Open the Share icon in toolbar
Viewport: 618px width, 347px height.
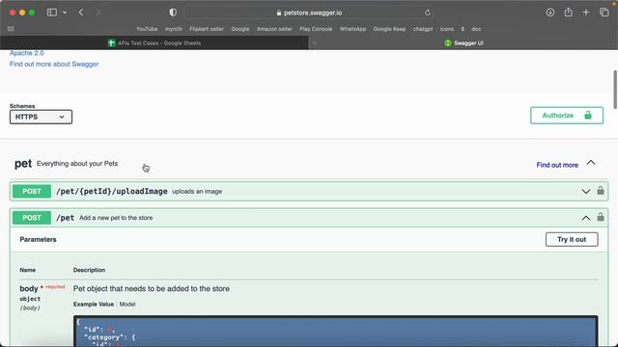[568, 13]
